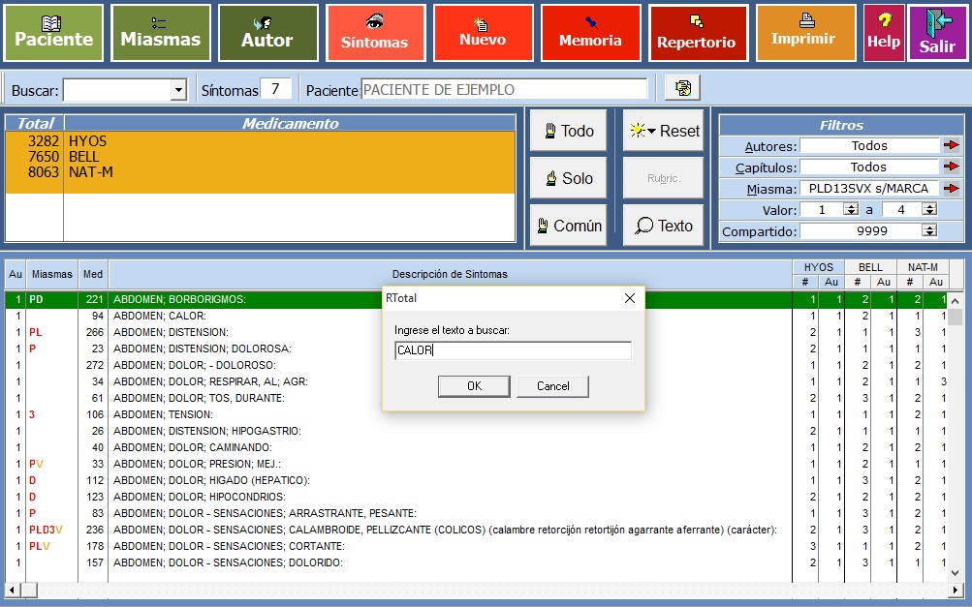Screen dimensions: 972x607
Task: Start a Nuevo case
Action: [483, 33]
